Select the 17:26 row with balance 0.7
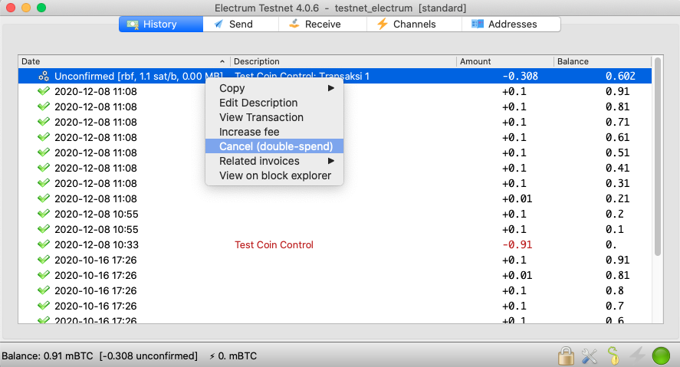This screenshot has width=680, height=367. 334,306
